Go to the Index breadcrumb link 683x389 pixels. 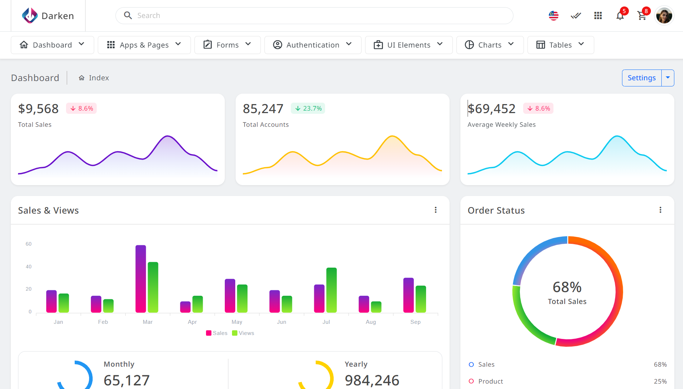pyautogui.click(x=98, y=78)
